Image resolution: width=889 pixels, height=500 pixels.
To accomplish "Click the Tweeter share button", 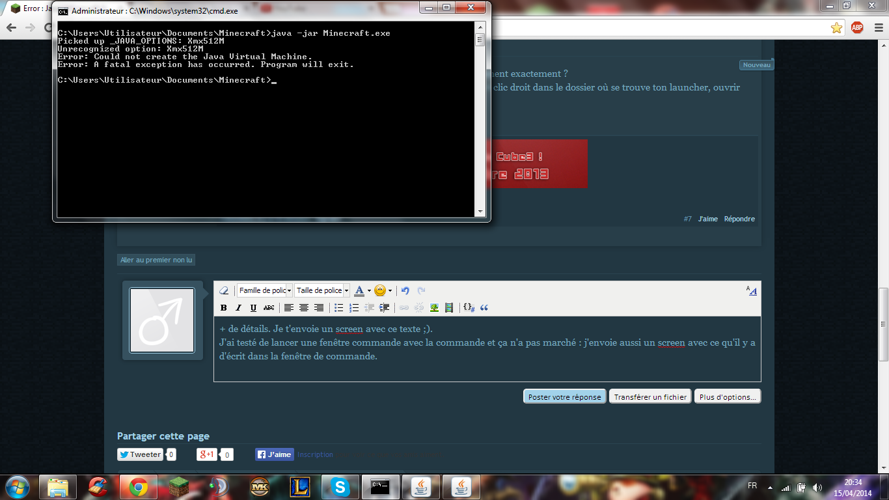I will pyautogui.click(x=140, y=454).
